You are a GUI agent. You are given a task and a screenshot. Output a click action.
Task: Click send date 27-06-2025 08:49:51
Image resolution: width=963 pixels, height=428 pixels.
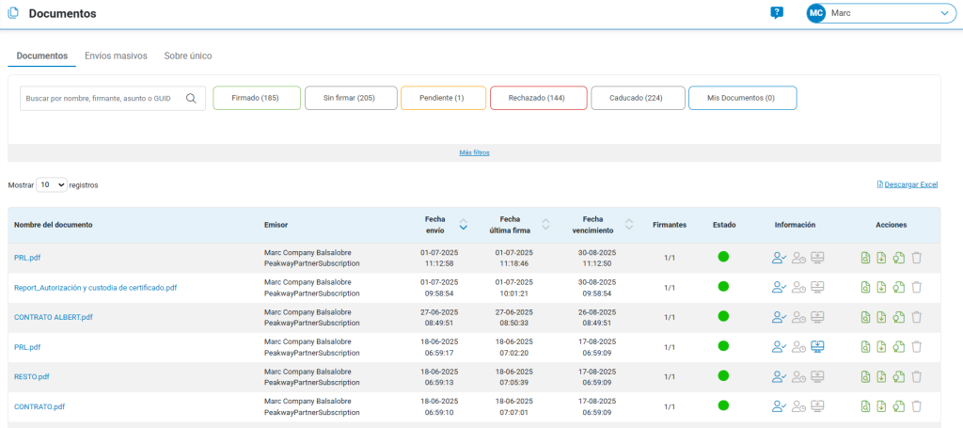click(437, 317)
